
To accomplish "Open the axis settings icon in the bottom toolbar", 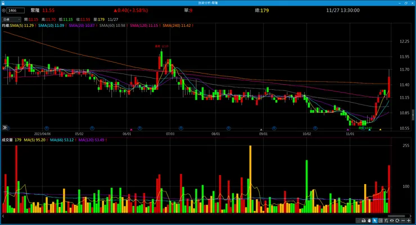I will coord(386,221).
